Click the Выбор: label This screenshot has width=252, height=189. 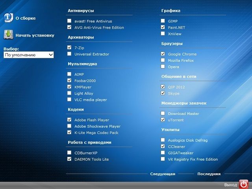[x=11, y=49]
